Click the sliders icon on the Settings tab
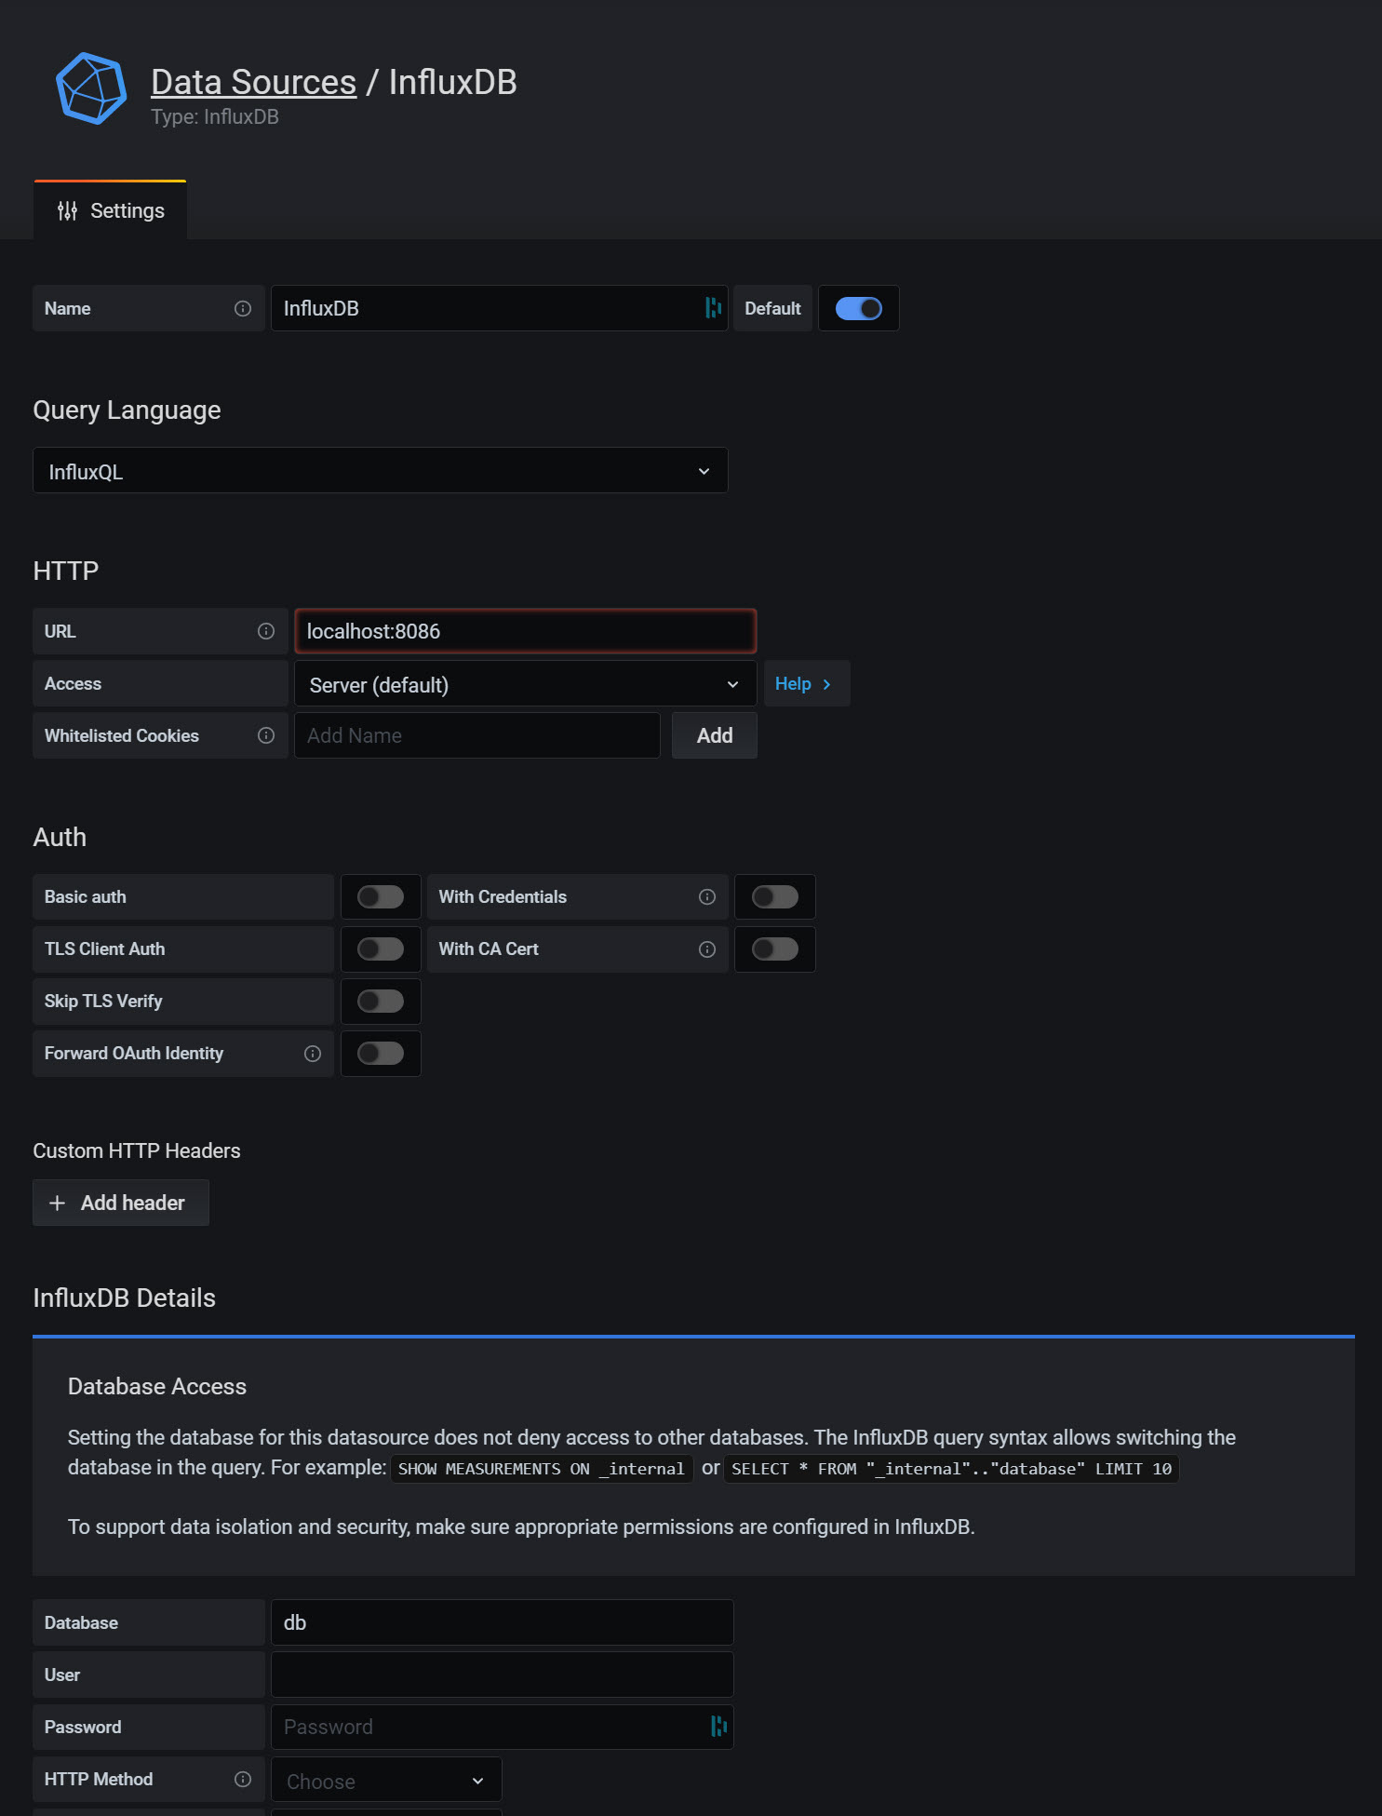The width and height of the screenshot is (1382, 1816). (x=67, y=211)
